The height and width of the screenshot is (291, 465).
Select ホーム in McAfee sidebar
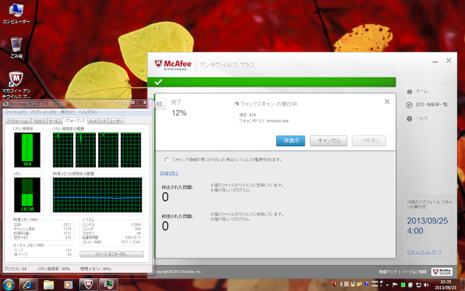[x=421, y=91]
